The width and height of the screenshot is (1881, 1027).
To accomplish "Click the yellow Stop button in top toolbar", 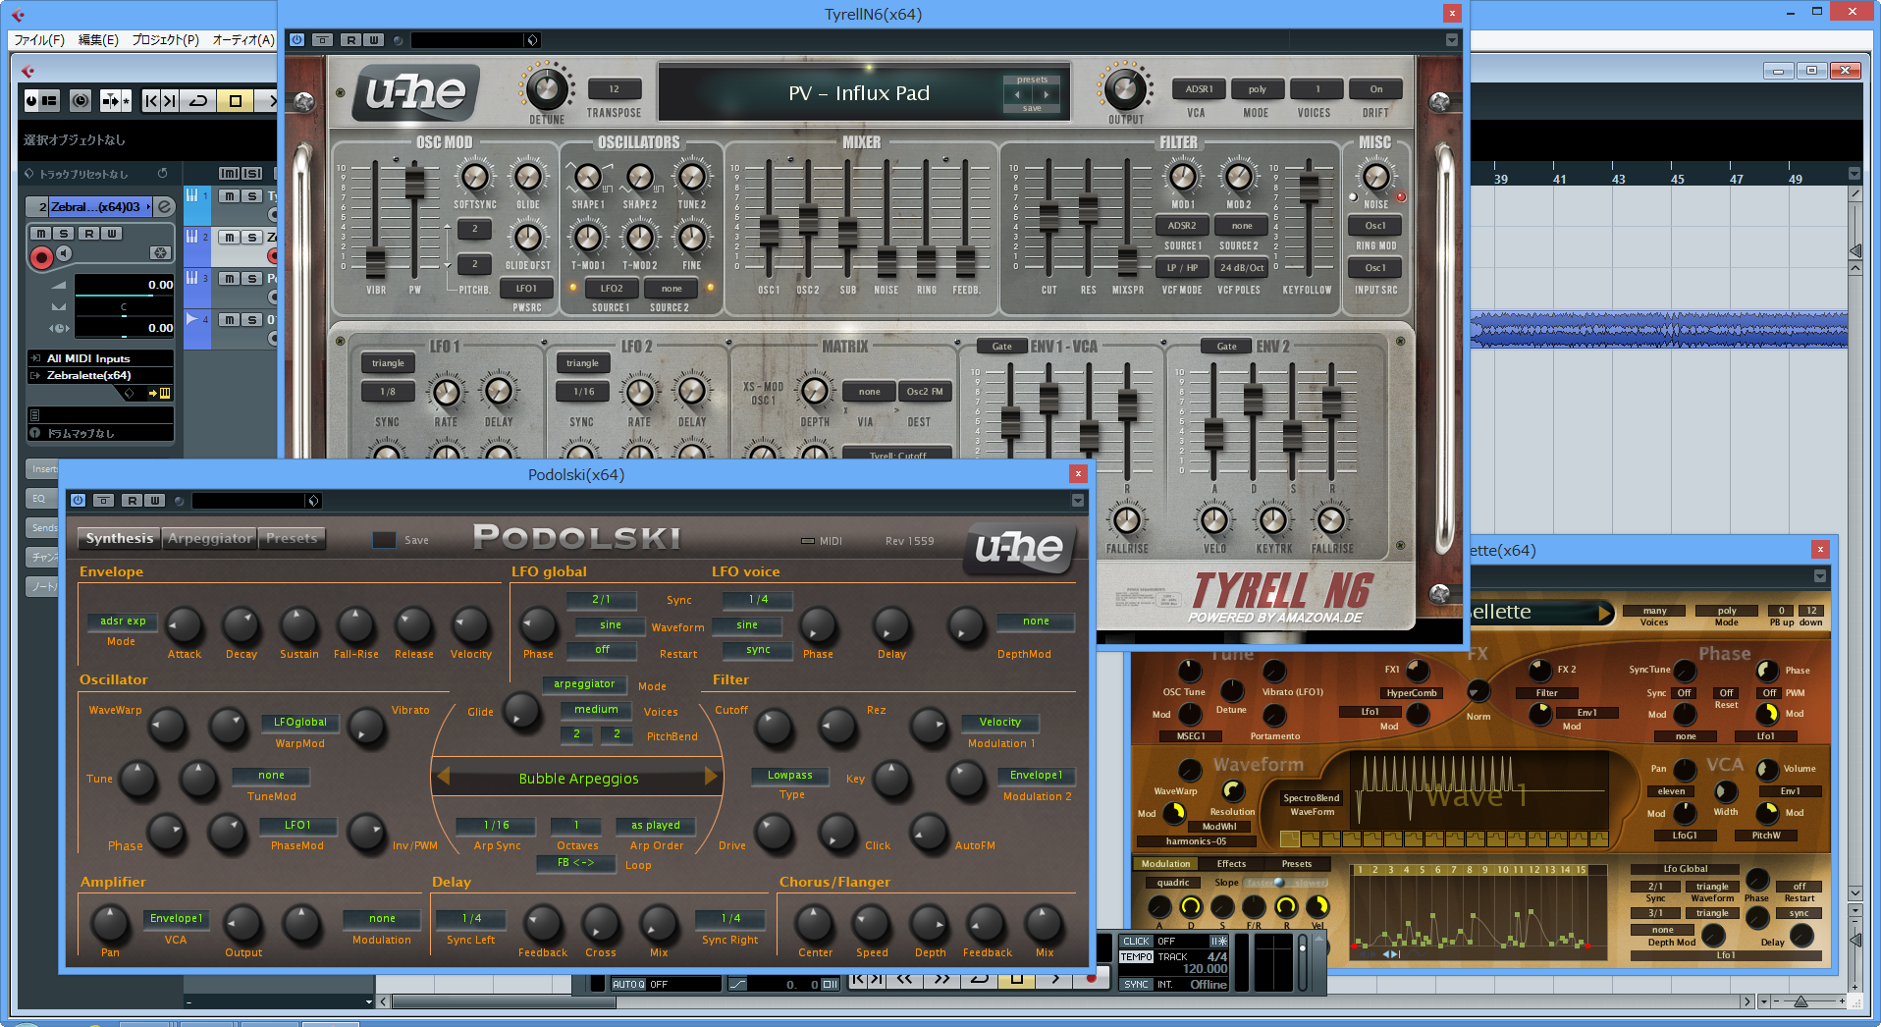I will point(236,100).
